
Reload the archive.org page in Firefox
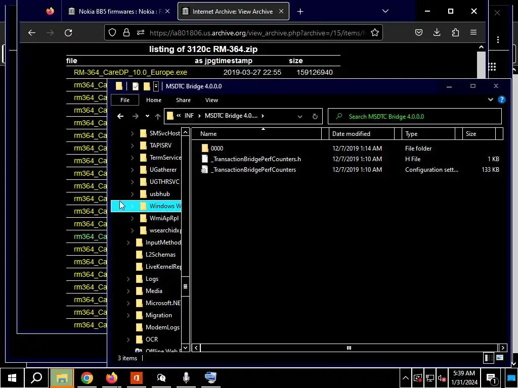click(x=68, y=33)
